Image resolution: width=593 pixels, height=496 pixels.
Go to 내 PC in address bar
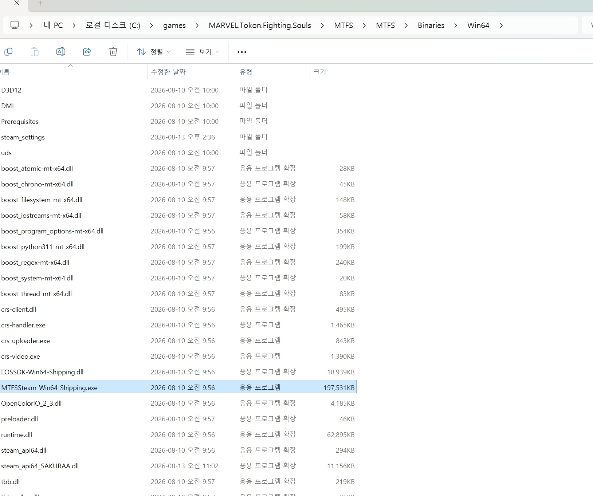click(53, 25)
